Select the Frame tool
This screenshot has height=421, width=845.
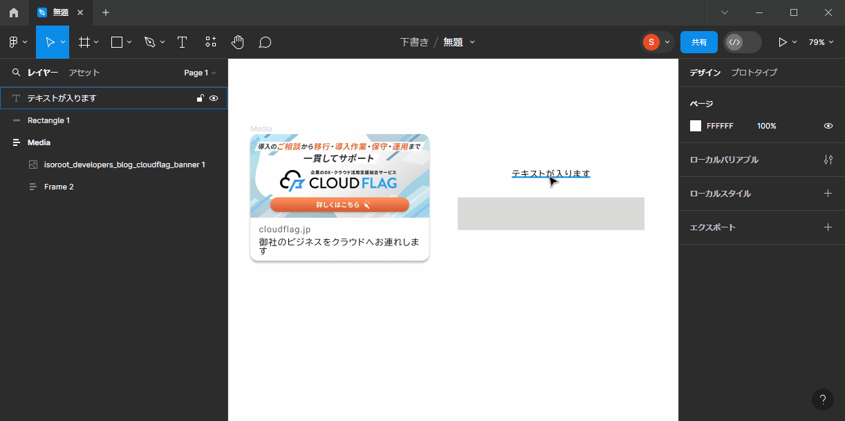[84, 42]
